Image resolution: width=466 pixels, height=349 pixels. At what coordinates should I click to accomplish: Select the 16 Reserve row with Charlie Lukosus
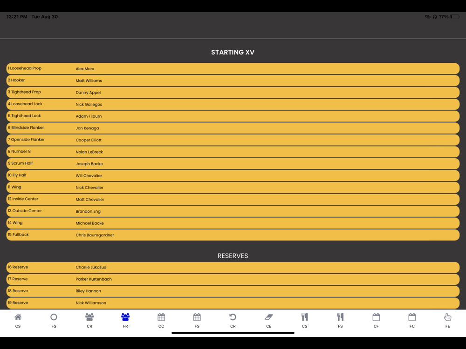click(233, 268)
